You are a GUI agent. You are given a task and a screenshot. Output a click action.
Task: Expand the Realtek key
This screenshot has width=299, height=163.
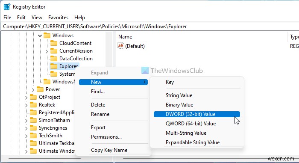pyautogui.click(x=26, y=105)
